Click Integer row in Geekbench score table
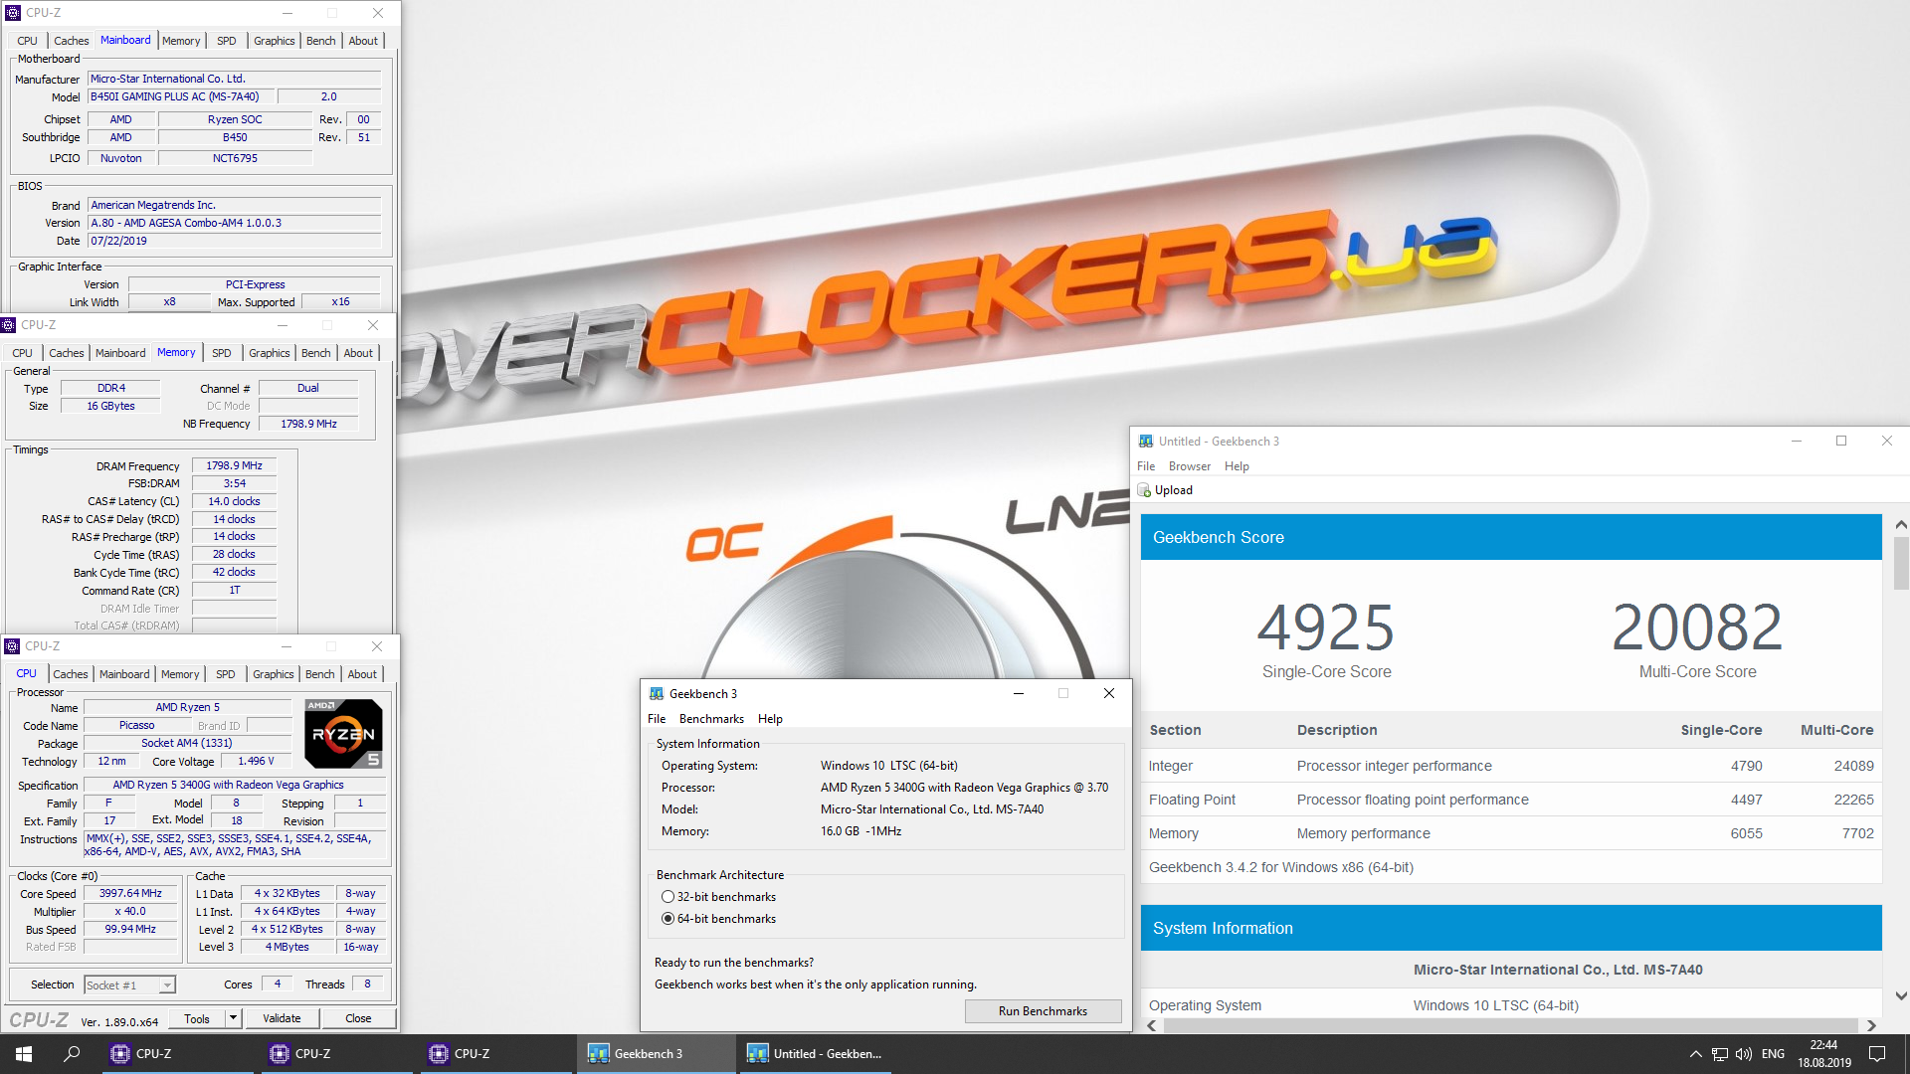 [1511, 766]
